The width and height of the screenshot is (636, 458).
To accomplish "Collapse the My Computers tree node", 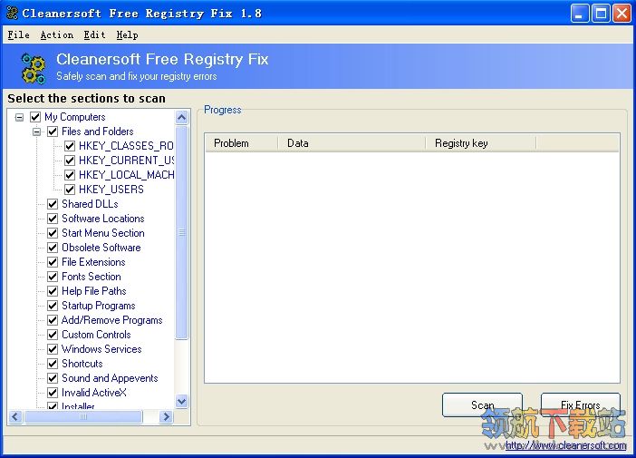I will [19, 117].
